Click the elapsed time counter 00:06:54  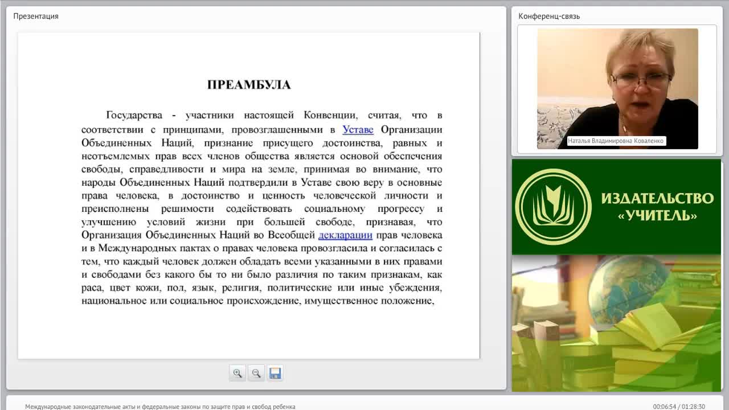[664, 407]
